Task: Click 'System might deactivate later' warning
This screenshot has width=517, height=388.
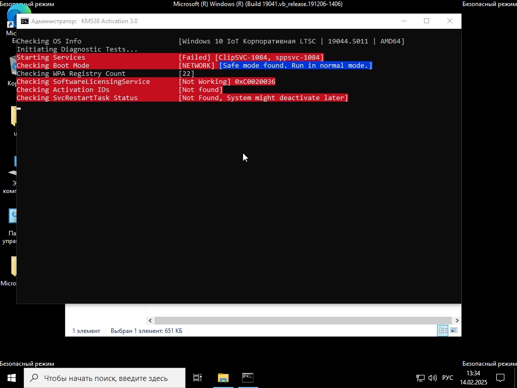Action: pyautogui.click(x=286, y=98)
